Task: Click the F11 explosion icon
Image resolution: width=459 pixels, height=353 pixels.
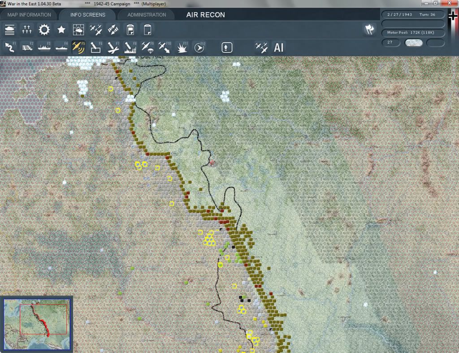Action: point(182,47)
